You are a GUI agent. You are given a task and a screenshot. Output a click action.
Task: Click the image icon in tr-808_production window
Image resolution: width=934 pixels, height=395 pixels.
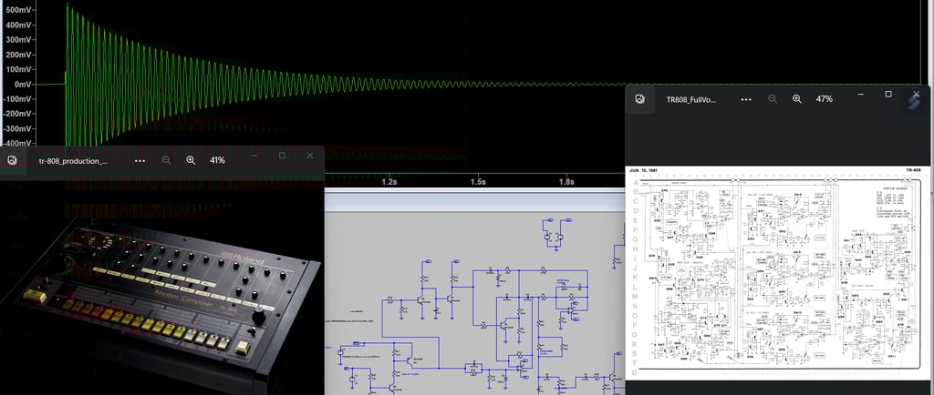[x=12, y=160]
